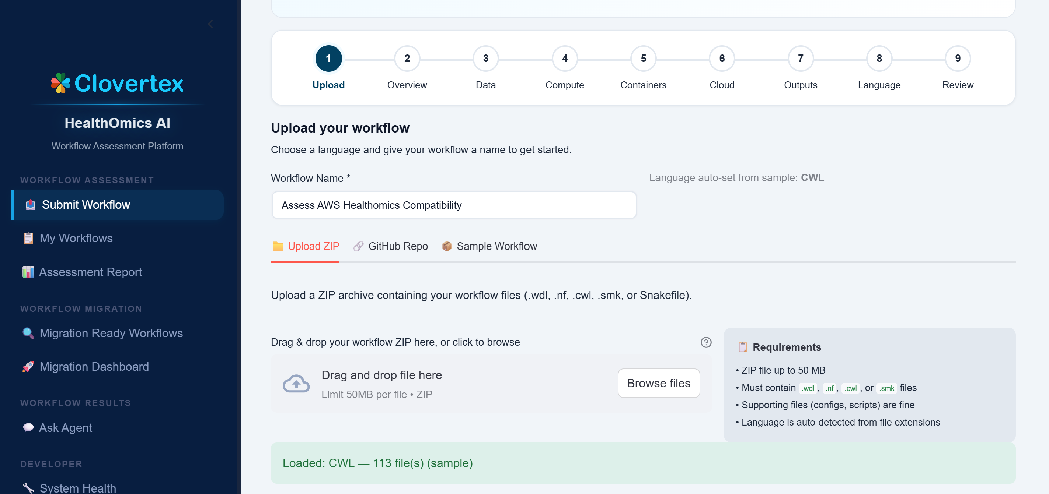Click the .nf extension tag
This screenshot has width=1049, height=494.
coord(830,388)
